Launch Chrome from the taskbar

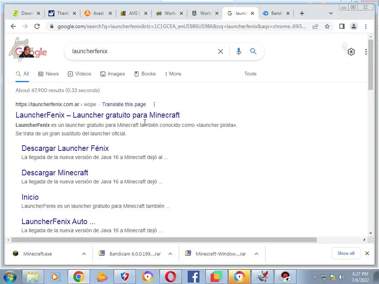click(x=79, y=277)
